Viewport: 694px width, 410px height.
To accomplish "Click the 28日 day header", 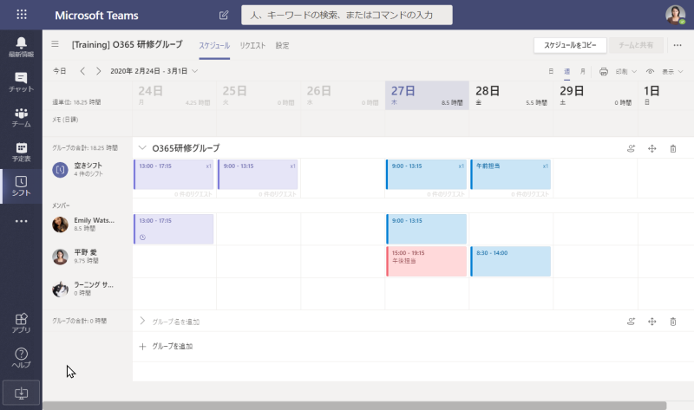I will click(x=511, y=95).
